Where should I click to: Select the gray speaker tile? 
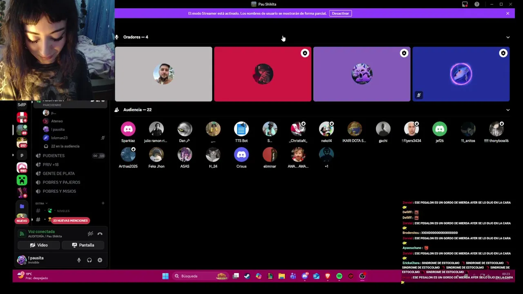pos(163,74)
